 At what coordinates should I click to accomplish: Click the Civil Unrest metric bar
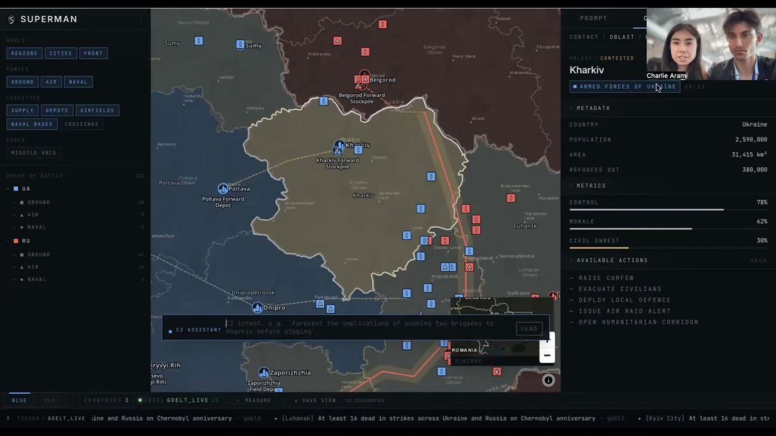(x=668, y=248)
